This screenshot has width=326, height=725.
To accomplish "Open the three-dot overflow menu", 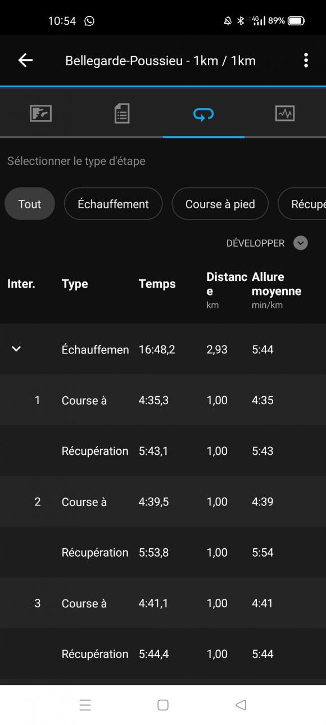I will (306, 61).
